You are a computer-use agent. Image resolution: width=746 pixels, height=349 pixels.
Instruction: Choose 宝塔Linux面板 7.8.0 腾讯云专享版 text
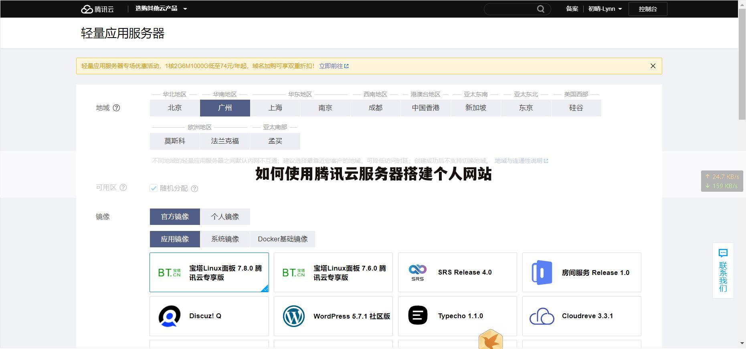[226, 273]
